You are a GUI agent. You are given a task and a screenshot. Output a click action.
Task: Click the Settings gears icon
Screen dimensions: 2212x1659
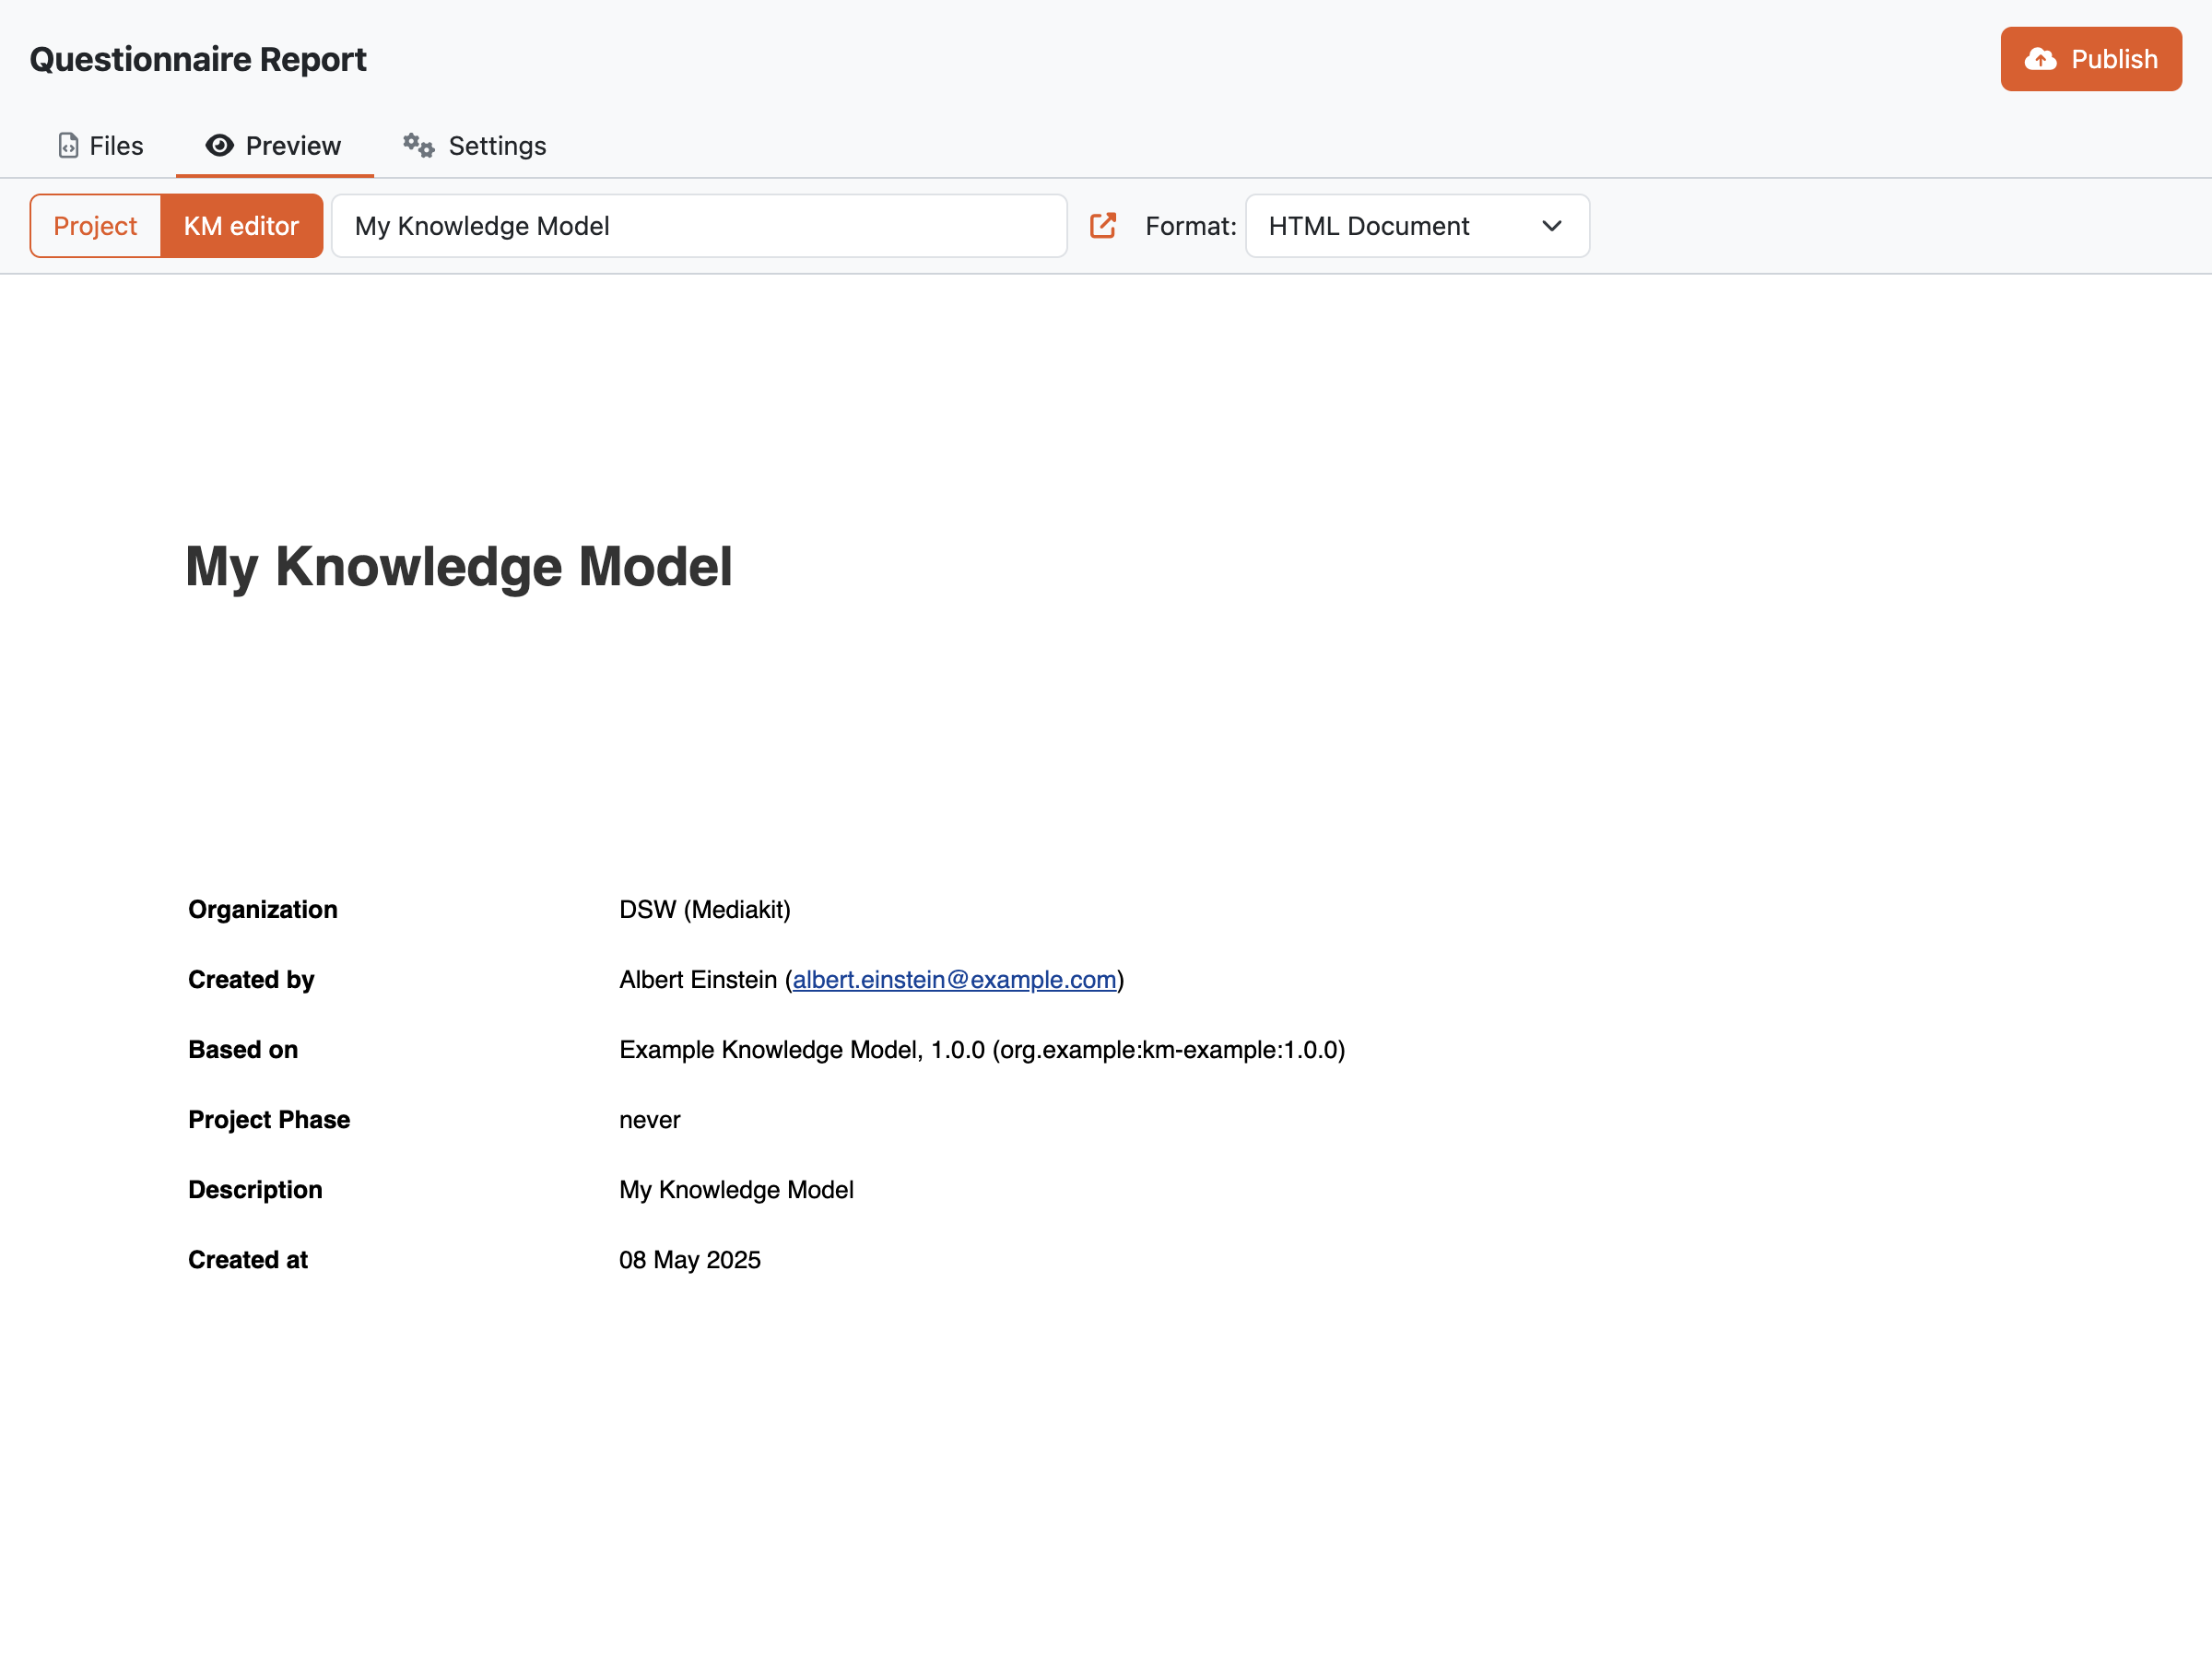click(x=419, y=146)
